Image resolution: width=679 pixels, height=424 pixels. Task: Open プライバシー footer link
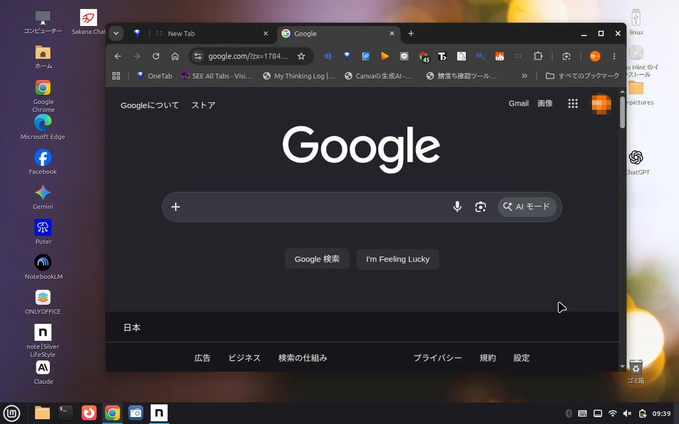[437, 358]
